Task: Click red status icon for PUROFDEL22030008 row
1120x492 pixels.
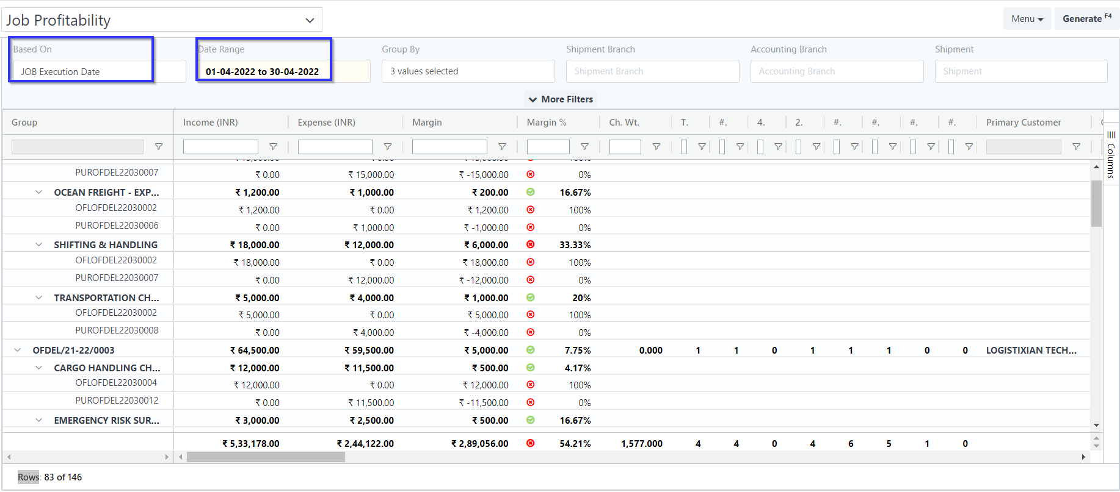Action: point(531,332)
